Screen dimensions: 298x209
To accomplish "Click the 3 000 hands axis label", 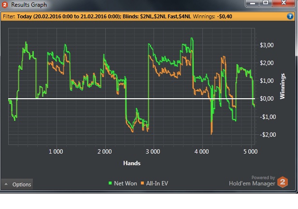I will pyautogui.click(x=153, y=152).
